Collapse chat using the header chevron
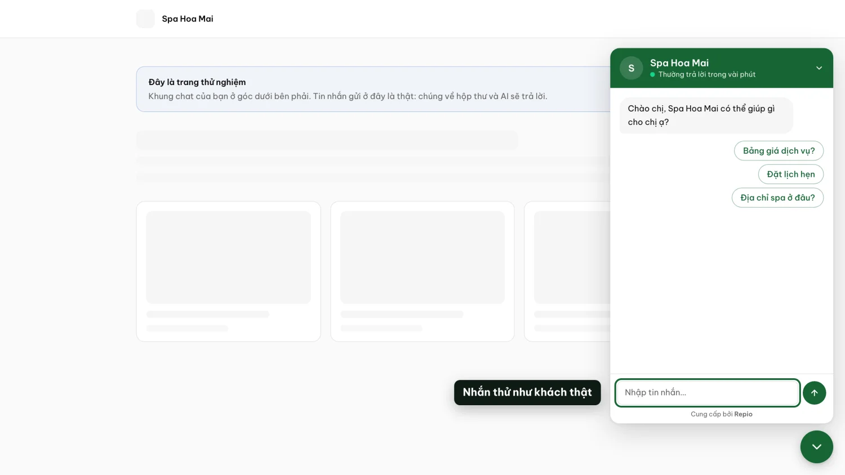The height and width of the screenshot is (475, 845). 819,68
